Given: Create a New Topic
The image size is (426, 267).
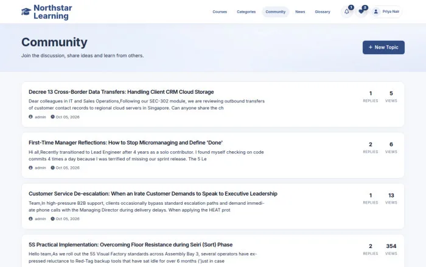Looking at the screenshot, I should coord(383,48).
